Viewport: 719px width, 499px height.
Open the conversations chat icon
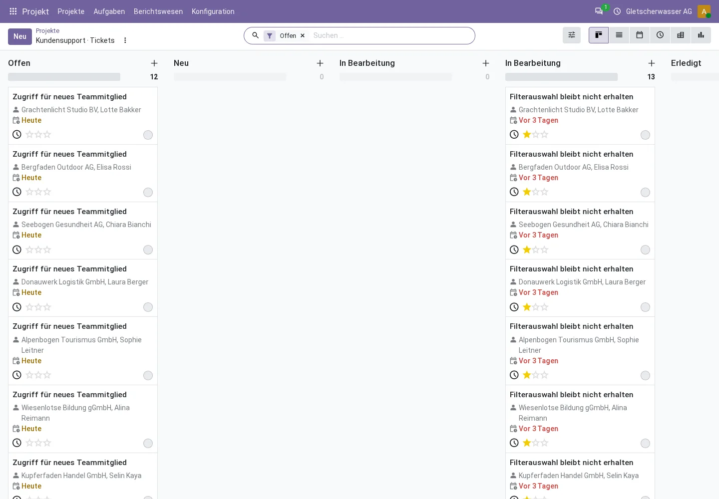[x=599, y=11]
